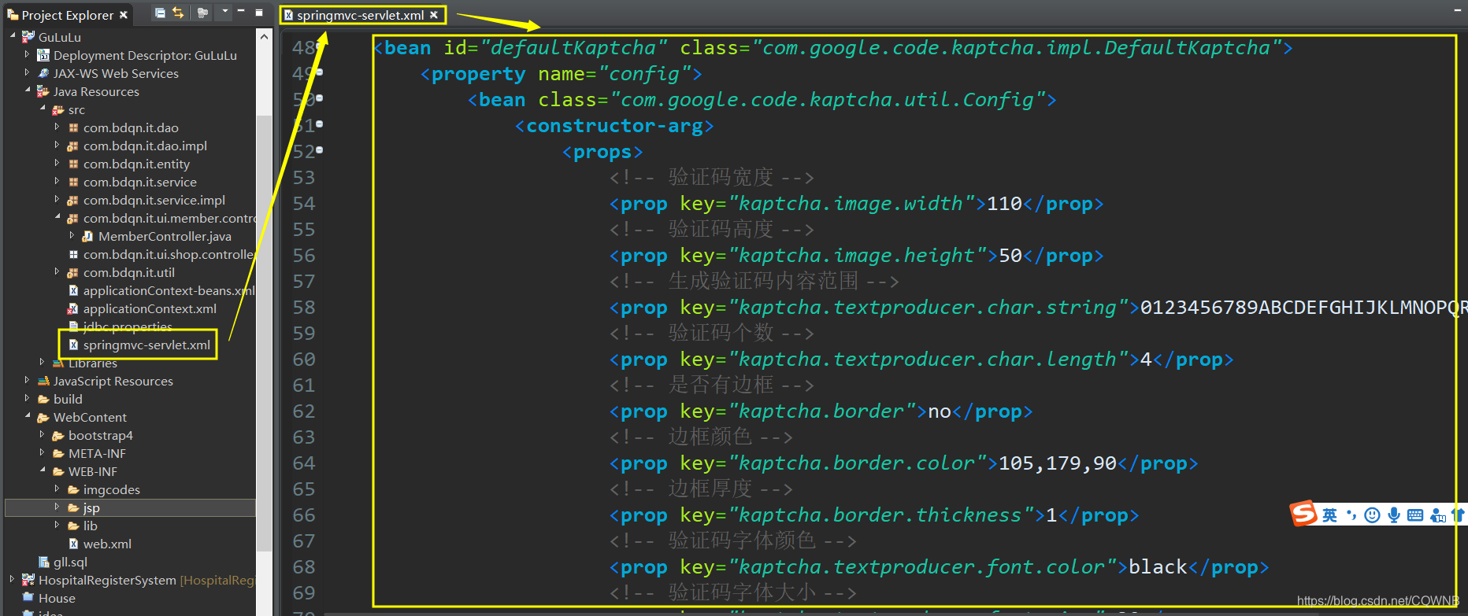The height and width of the screenshot is (616, 1468).
Task: Expand JAX-WS Web Services node
Action: pos(27,73)
